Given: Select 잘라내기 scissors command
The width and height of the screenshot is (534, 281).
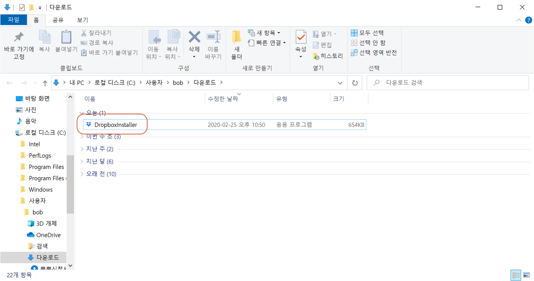Looking at the screenshot, I should point(96,33).
